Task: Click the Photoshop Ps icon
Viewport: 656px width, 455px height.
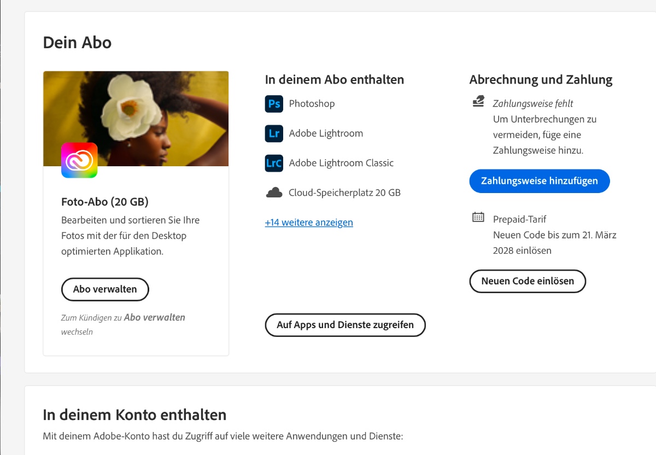Action: tap(274, 104)
